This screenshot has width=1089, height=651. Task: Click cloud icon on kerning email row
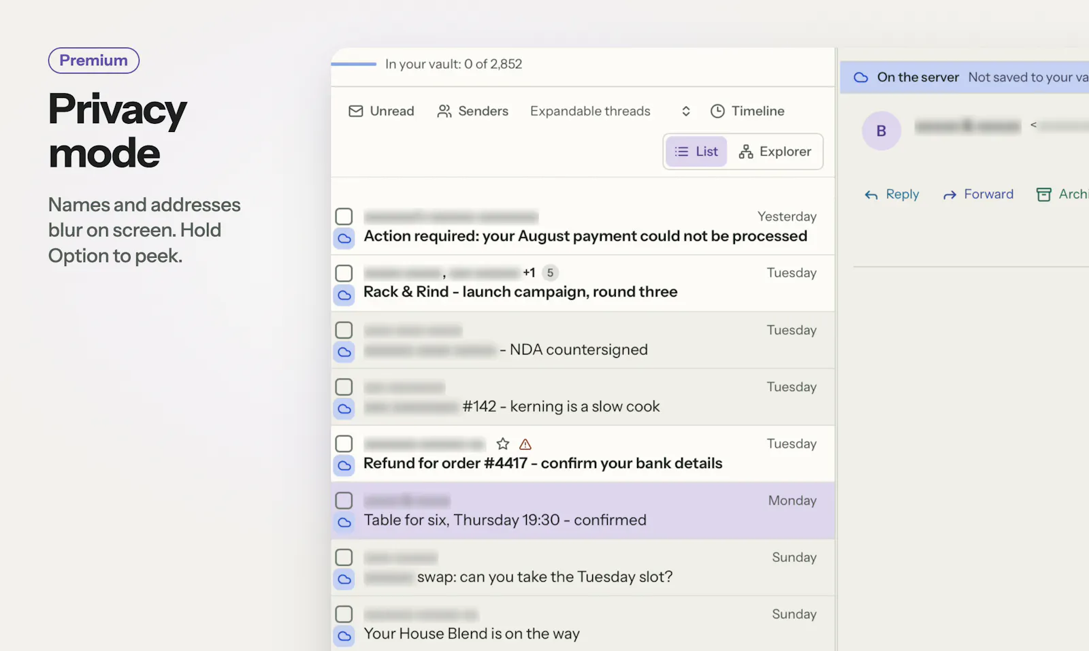coord(344,409)
